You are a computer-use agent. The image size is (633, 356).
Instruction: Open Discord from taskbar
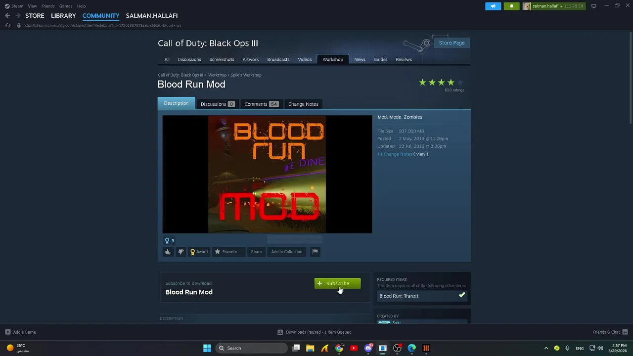368,348
